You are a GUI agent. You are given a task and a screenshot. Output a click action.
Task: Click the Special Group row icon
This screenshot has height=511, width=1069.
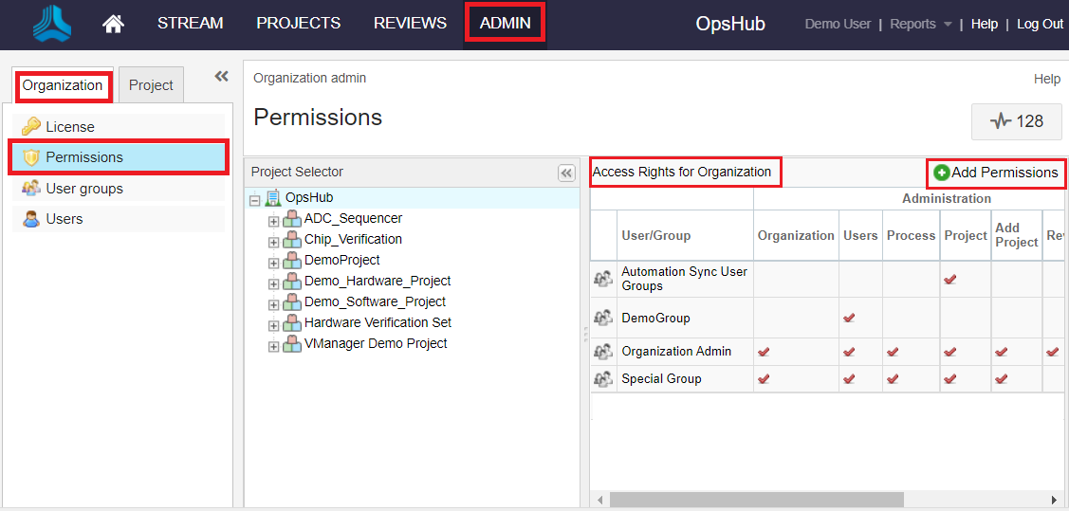[602, 379]
